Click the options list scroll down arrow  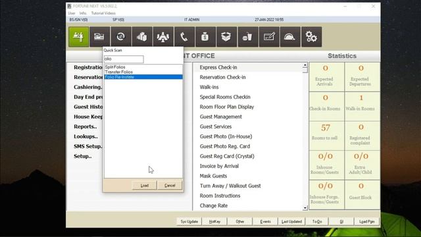pos(305,208)
